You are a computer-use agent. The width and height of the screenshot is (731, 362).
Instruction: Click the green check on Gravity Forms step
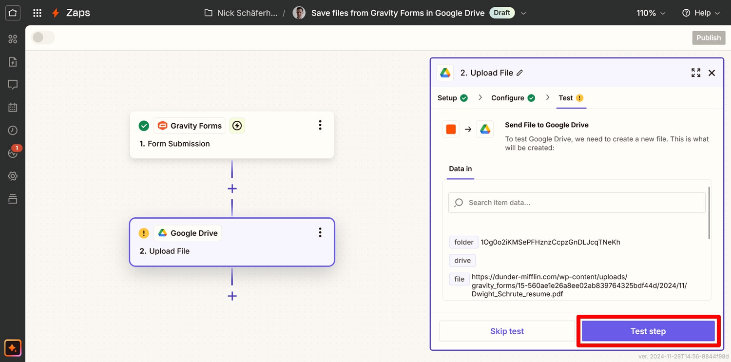(144, 126)
